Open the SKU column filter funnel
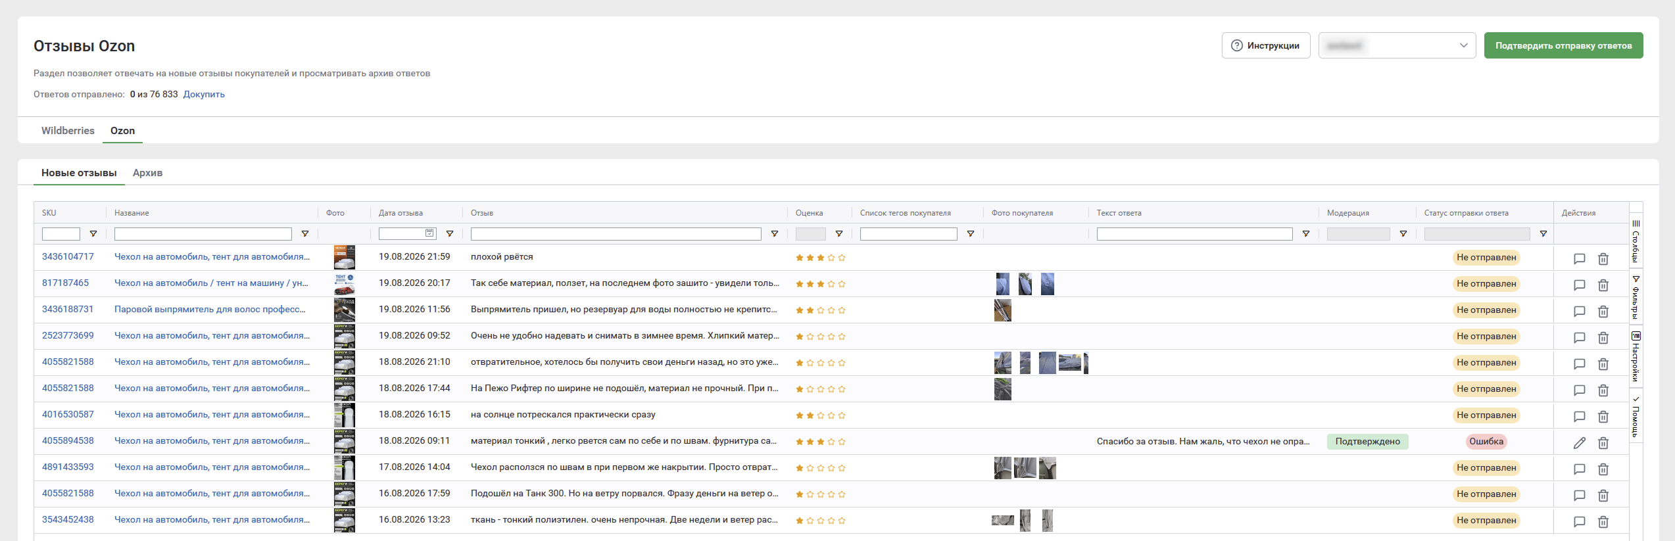Screen dimensions: 1675x541 (x=93, y=234)
